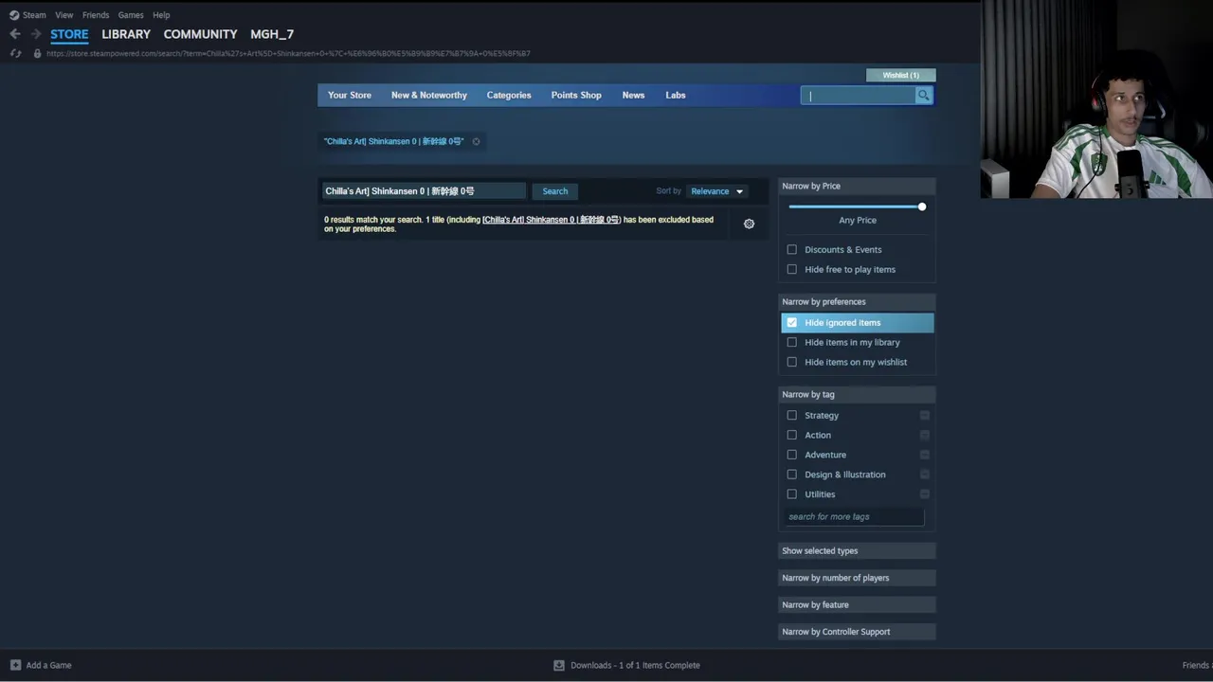Click the Steam logo icon in menu bar

click(14, 15)
